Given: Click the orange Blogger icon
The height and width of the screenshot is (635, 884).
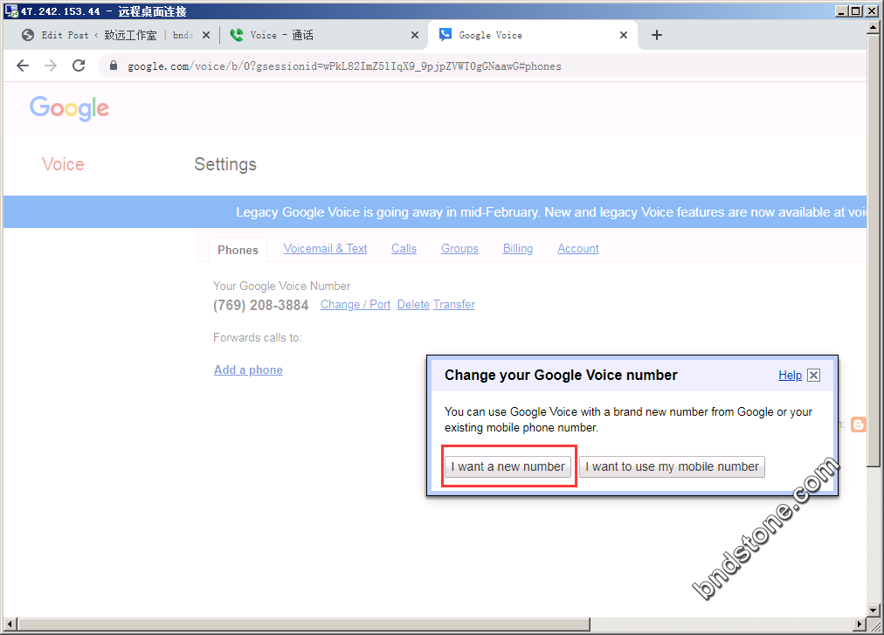Looking at the screenshot, I should pos(858,424).
